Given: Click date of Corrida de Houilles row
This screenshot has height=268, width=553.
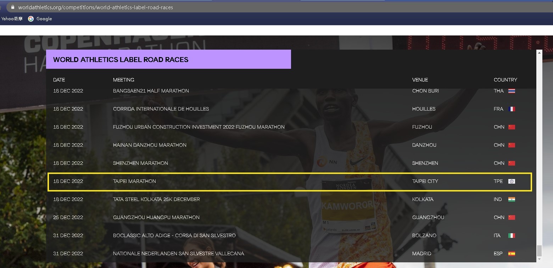Looking at the screenshot, I should point(68,109).
